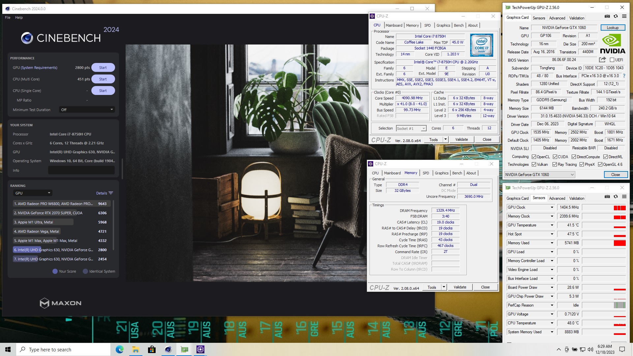
Task: Click the Details filter icon in Cinebench ranking
Action: pyautogui.click(x=111, y=193)
